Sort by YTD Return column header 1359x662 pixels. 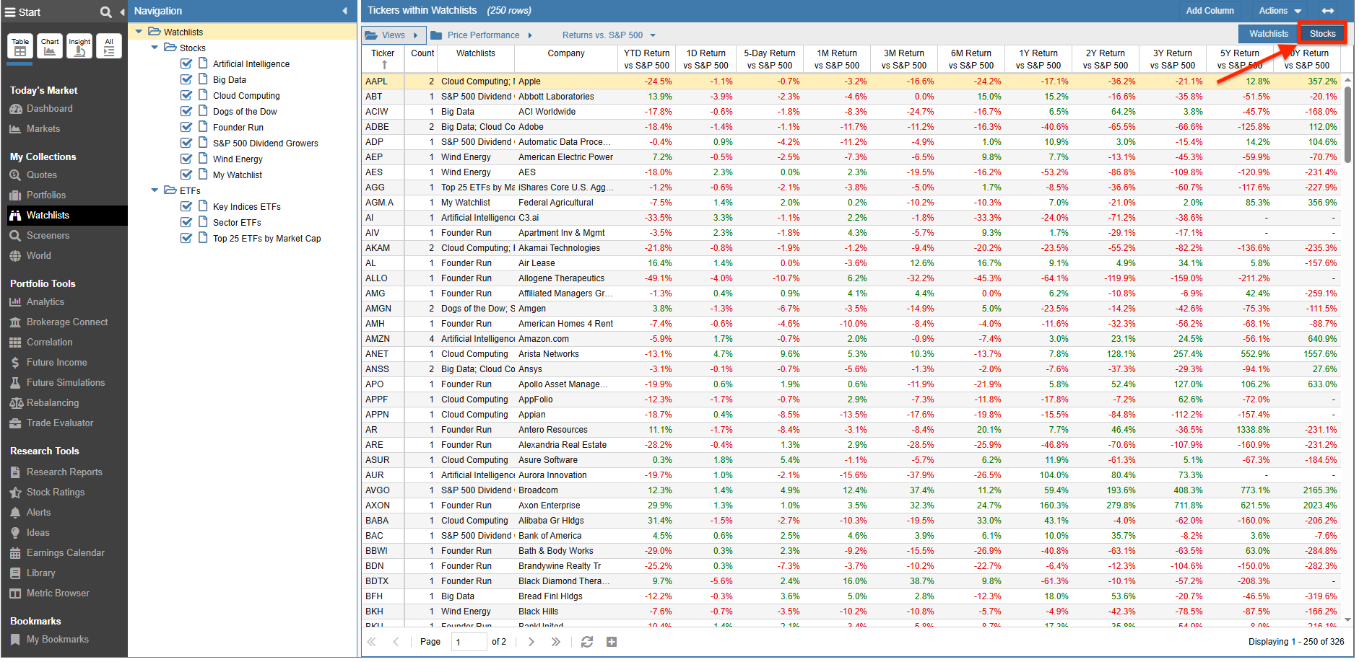coord(646,59)
